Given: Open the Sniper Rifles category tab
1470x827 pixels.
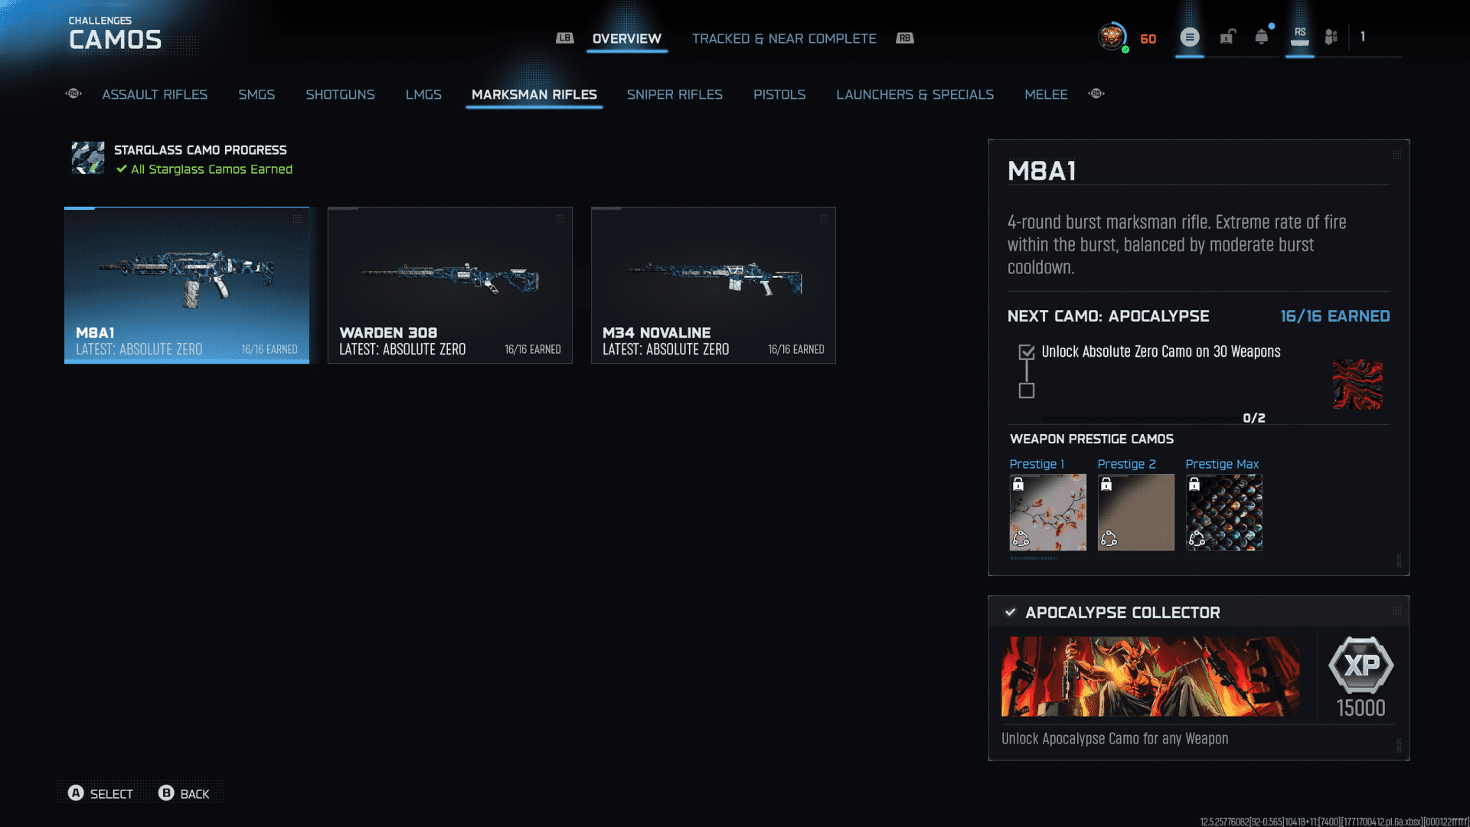Looking at the screenshot, I should (x=675, y=94).
